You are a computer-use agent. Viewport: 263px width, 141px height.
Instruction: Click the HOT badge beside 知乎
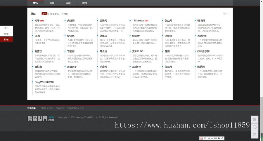click(x=42, y=21)
